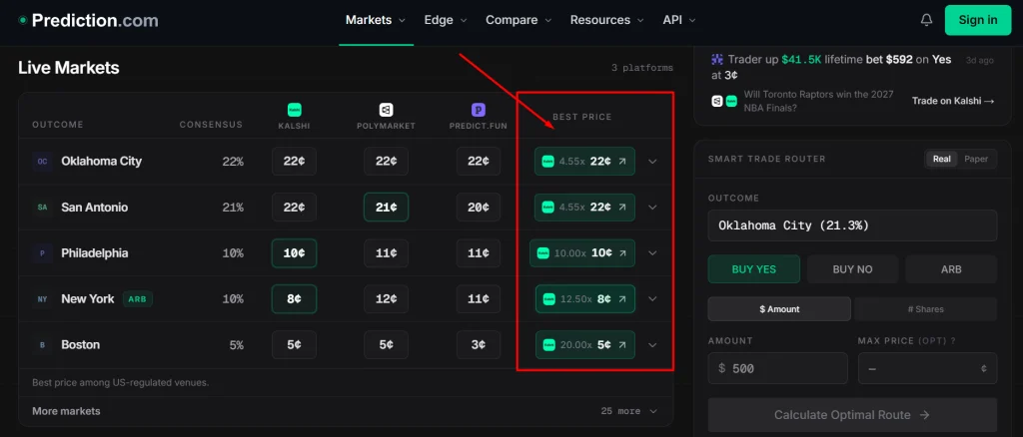Open the Markets navigation menu
This screenshot has height=437, width=1023.
[x=376, y=20]
